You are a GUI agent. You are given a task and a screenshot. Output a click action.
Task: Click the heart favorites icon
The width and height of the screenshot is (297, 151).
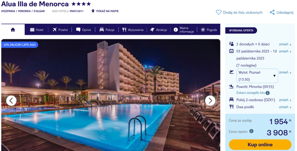pos(219,13)
